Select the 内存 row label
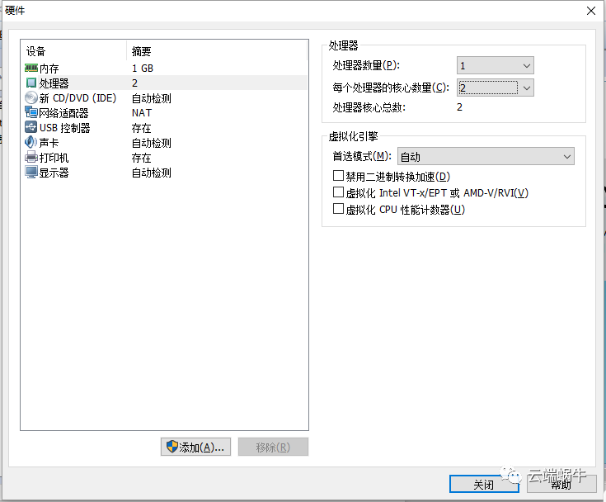 tap(49, 69)
